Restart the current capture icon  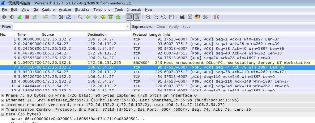click(35, 17)
